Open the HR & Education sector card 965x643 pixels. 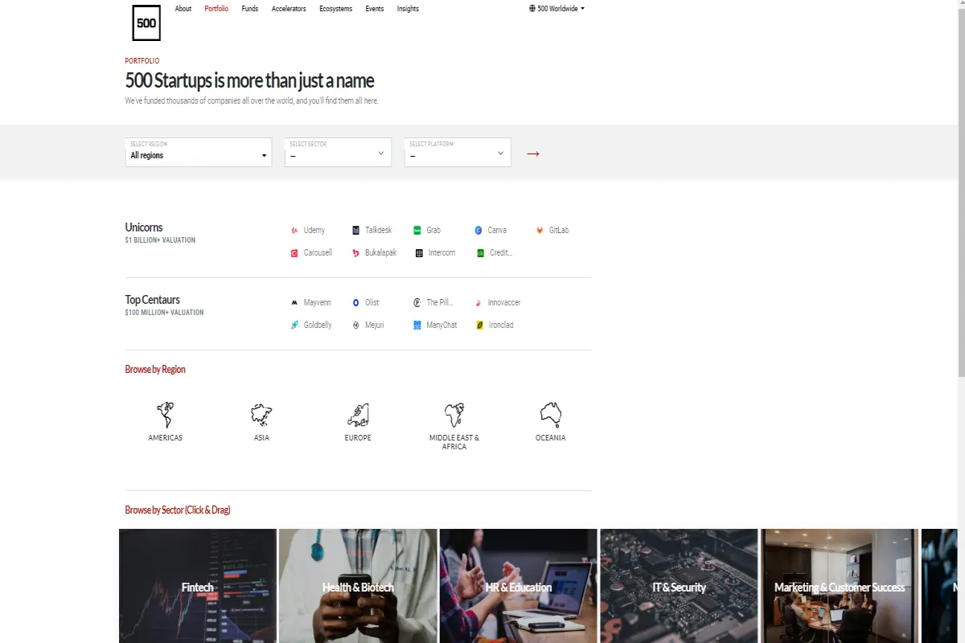(519, 586)
